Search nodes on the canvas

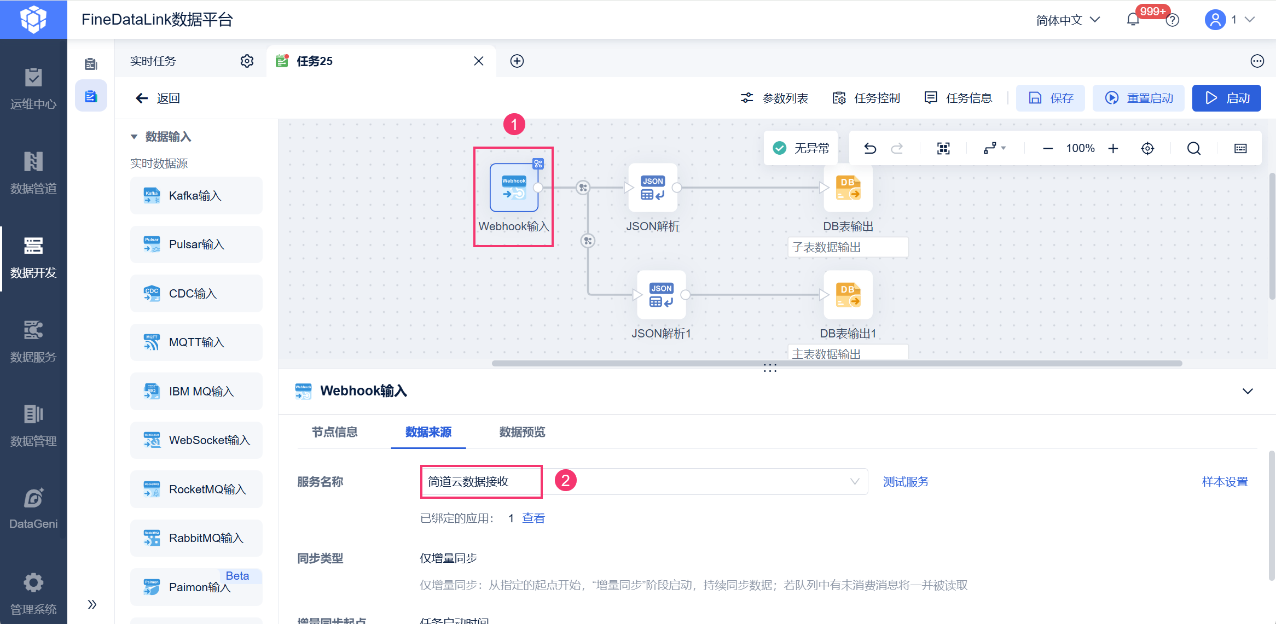[1194, 148]
